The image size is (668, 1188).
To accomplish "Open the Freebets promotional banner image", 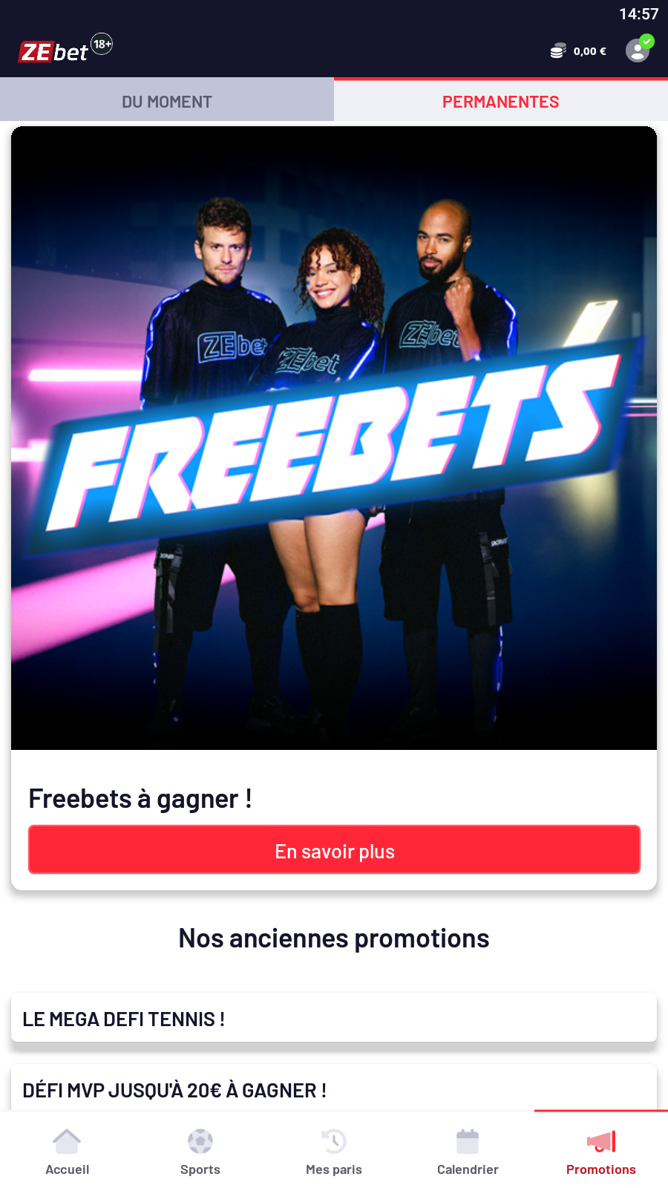I will coord(334,438).
